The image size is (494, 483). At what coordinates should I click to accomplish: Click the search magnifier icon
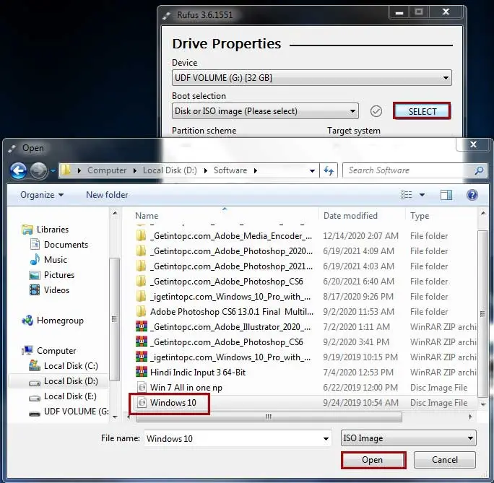click(x=479, y=170)
